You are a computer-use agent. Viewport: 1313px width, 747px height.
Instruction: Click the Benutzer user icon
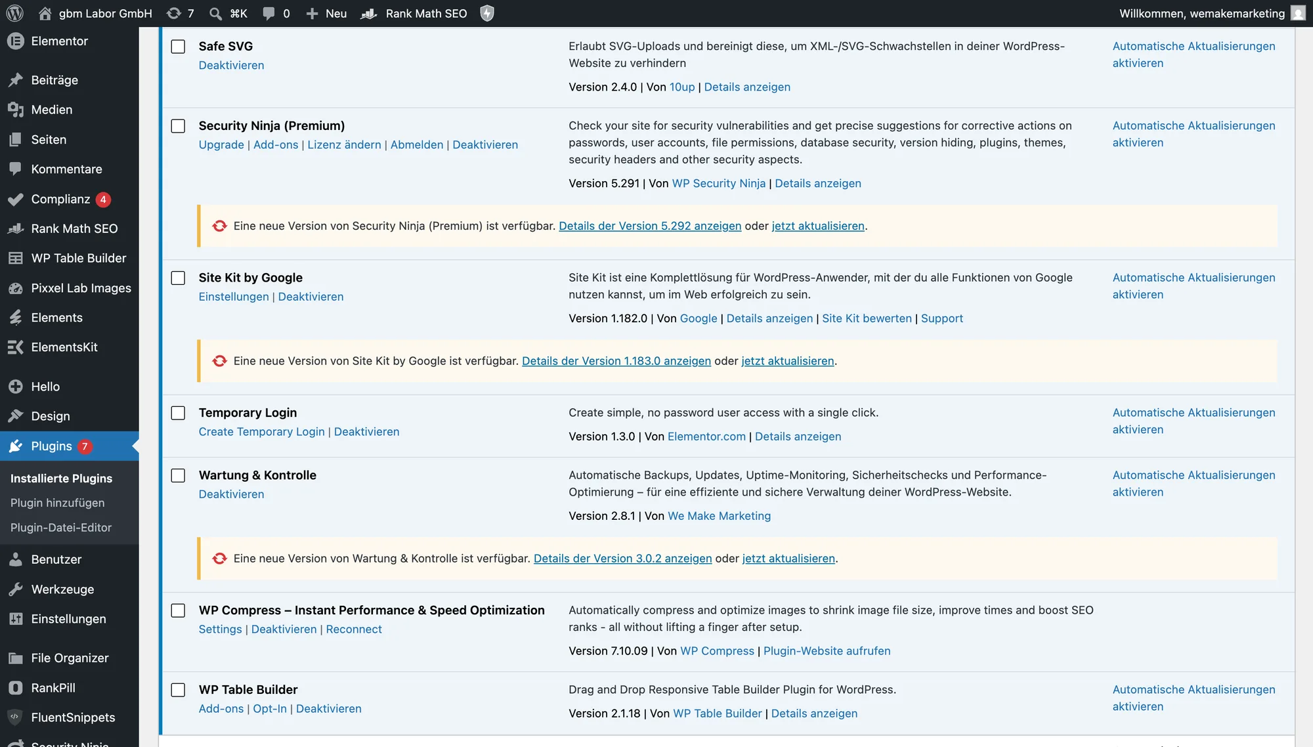(x=16, y=559)
